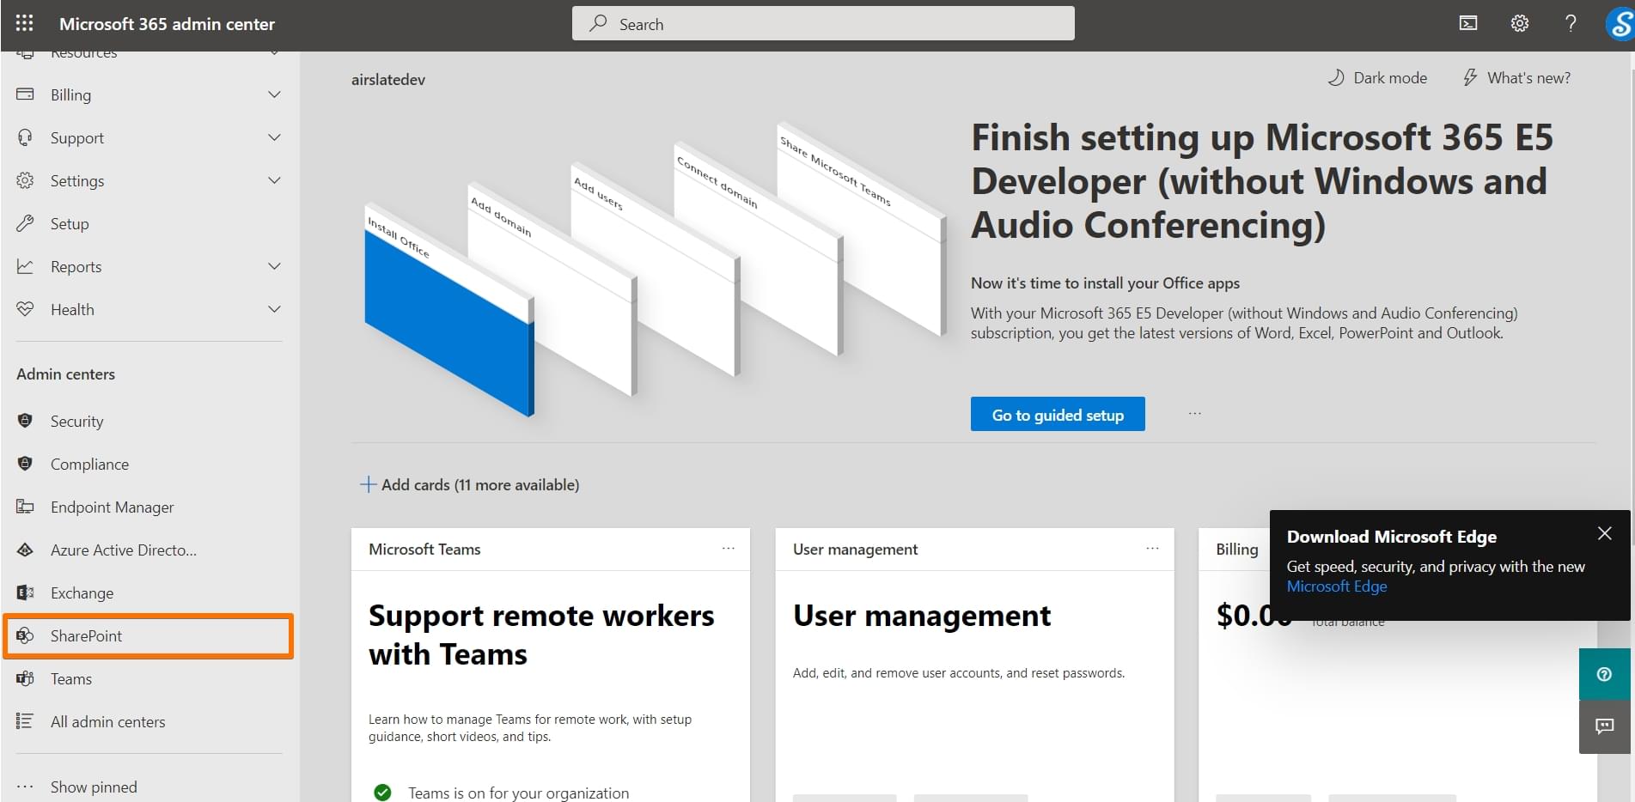Screen dimensions: 1635x802
Task: Click the All admin centers list icon
Action: [x=25, y=721]
